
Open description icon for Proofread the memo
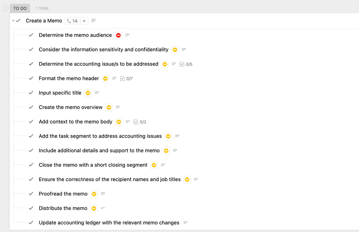[x=103, y=194]
